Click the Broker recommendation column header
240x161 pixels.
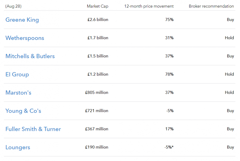tap(211, 6)
